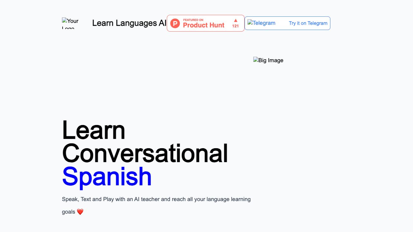
Task: Click the large 'Learn' heading word
Action: (93, 130)
